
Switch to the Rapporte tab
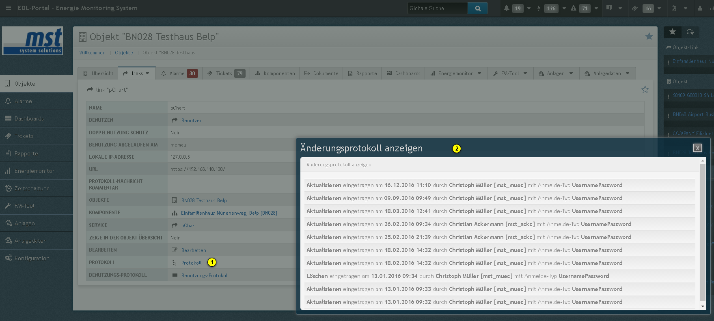click(362, 73)
